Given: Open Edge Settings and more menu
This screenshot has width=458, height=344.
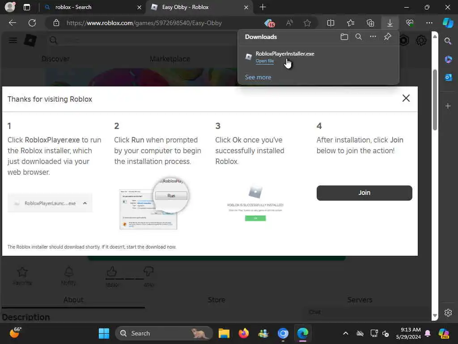Looking at the screenshot, I should [x=429, y=23].
